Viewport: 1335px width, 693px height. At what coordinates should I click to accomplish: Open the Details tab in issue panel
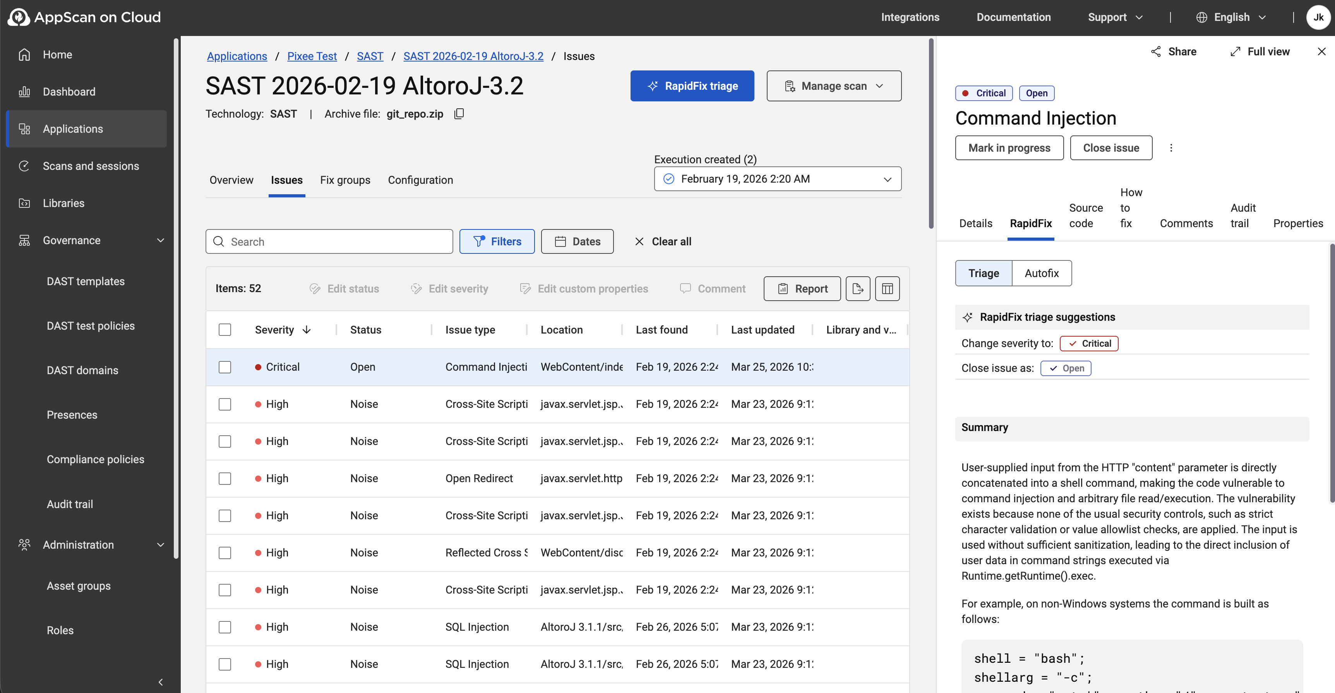click(x=975, y=223)
